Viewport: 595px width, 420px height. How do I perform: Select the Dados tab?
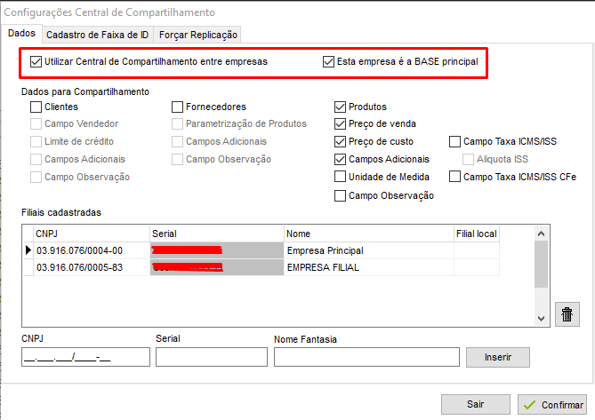(x=20, y=33)
